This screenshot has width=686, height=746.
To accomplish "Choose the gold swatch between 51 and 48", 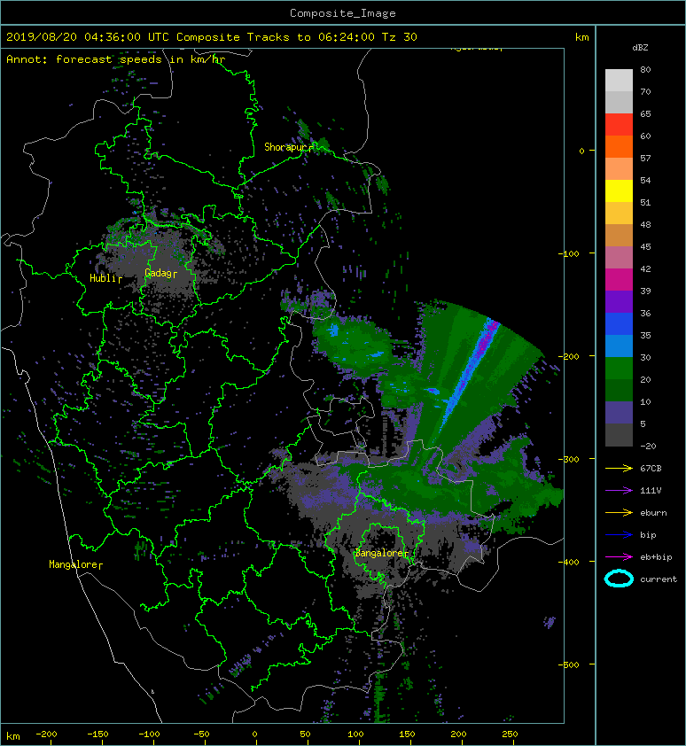I will (619, 214).
